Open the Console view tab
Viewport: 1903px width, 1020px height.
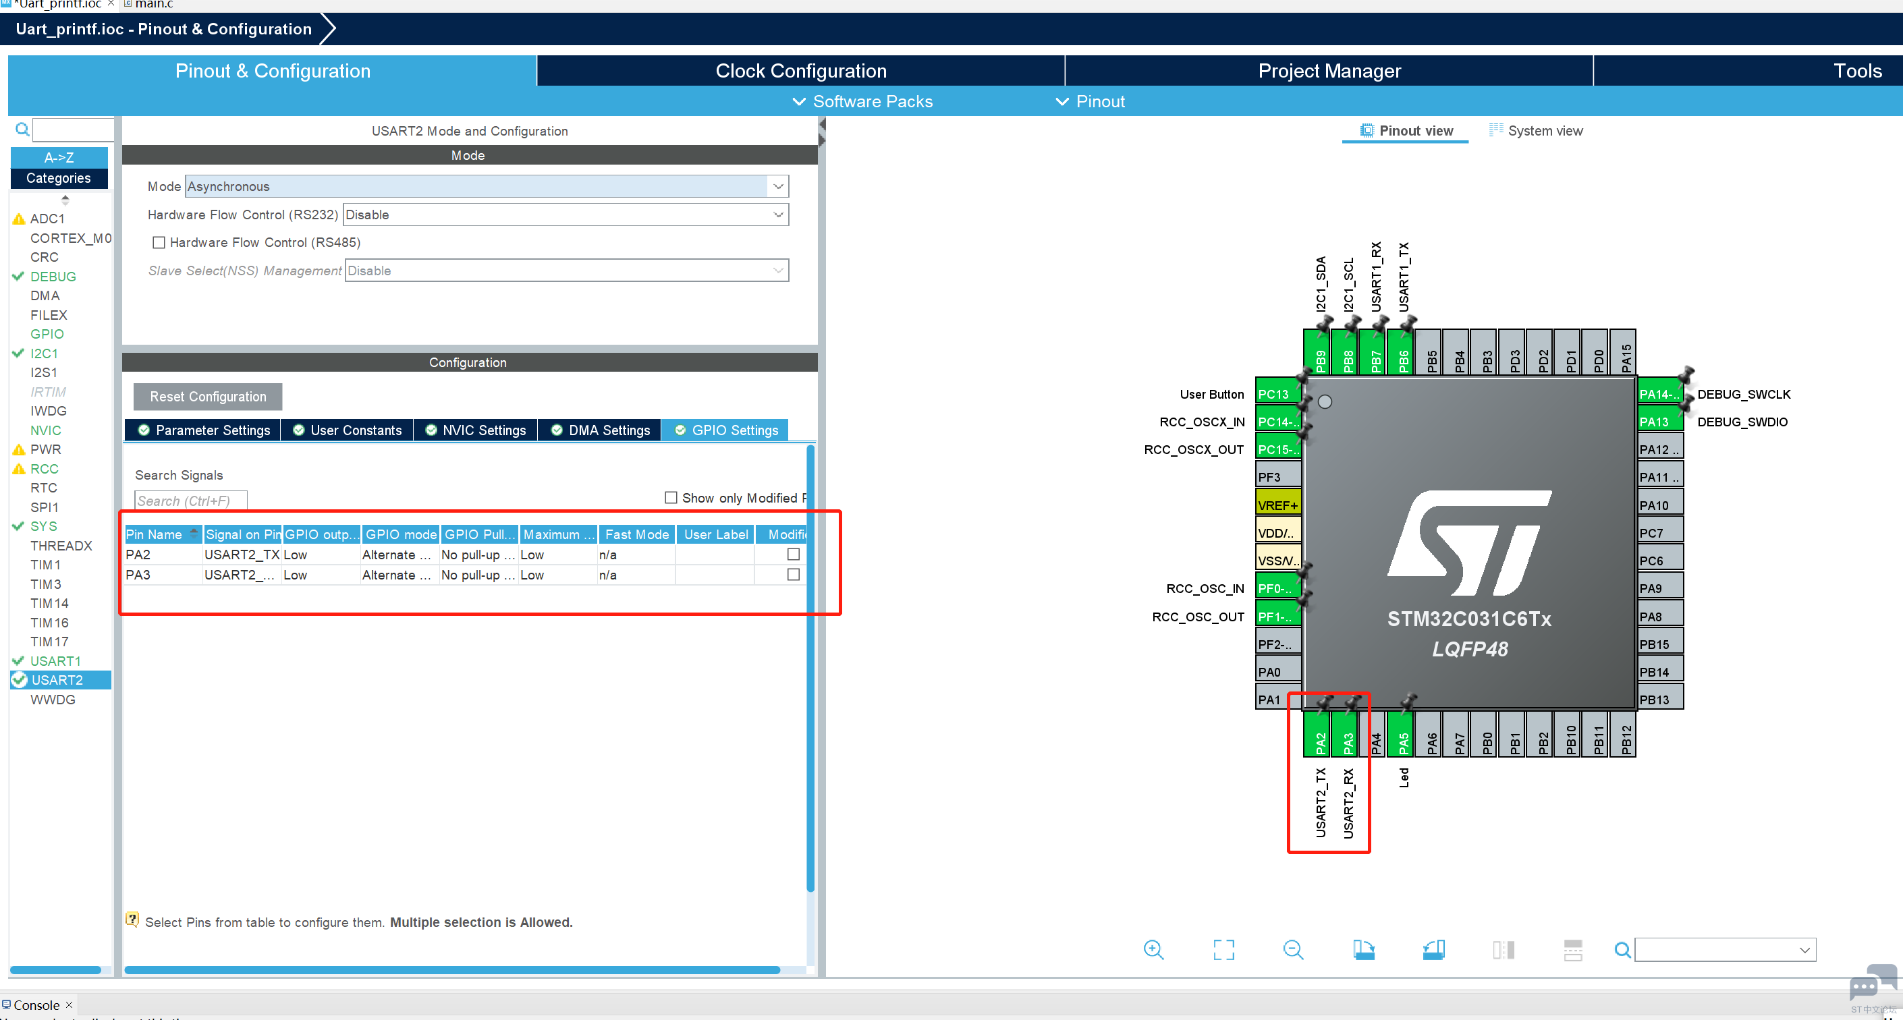click(37, 1005)
